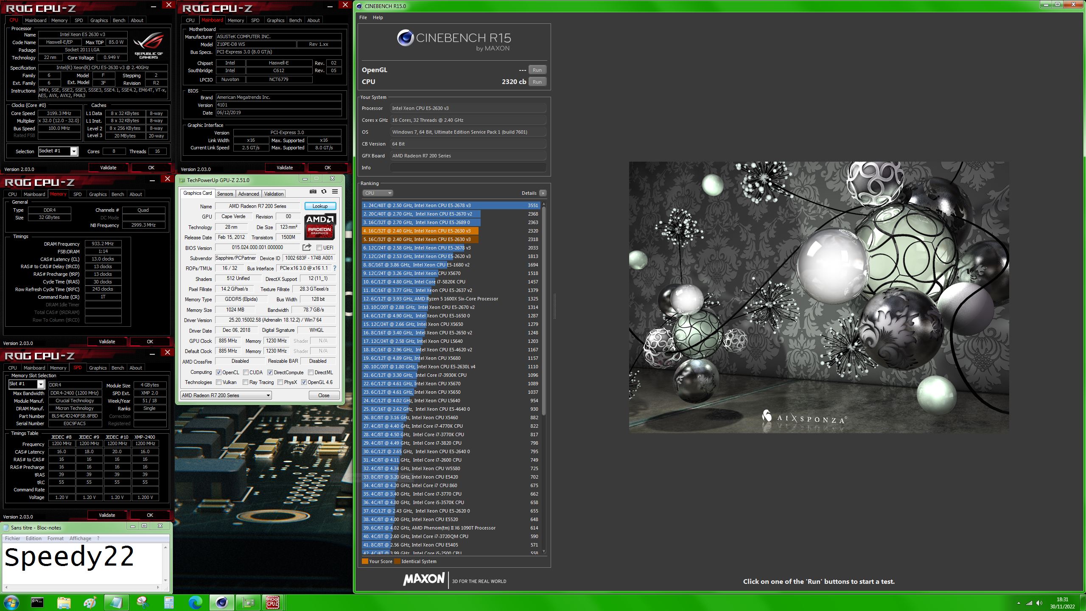The image size is (1086, 611).
Task: Click the volume speaker icon in system tray
Action: (1039, 603)
